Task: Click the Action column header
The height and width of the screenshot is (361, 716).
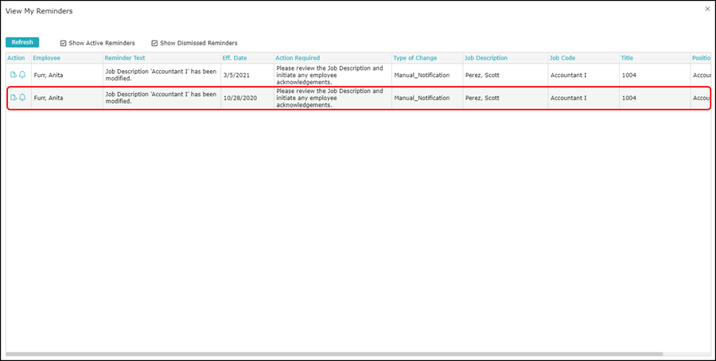Action: click(16, 58)
